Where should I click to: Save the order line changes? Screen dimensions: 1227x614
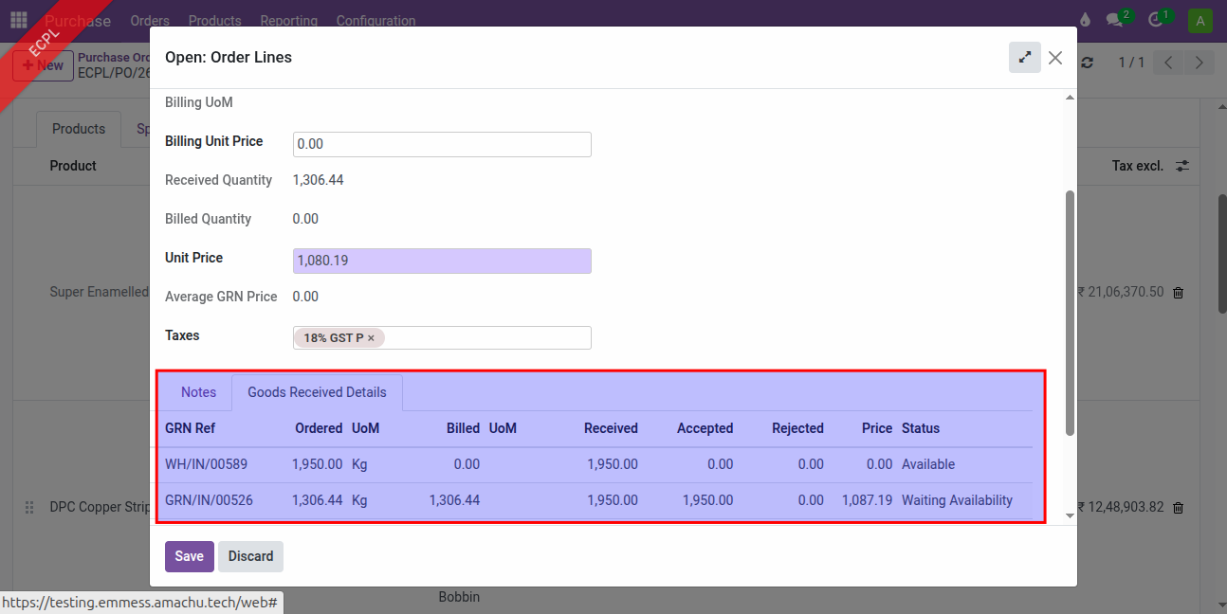[x=189, y=556]
